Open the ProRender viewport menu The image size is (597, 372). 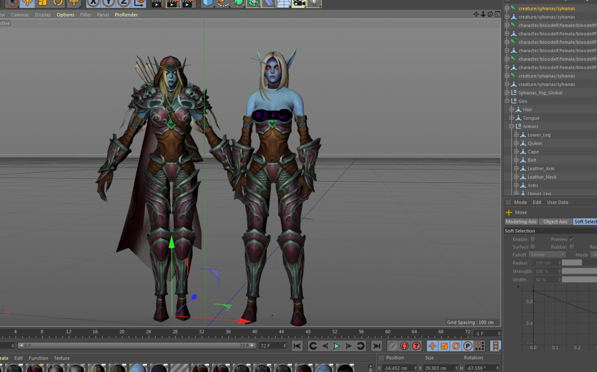click(x=126, y=15)
